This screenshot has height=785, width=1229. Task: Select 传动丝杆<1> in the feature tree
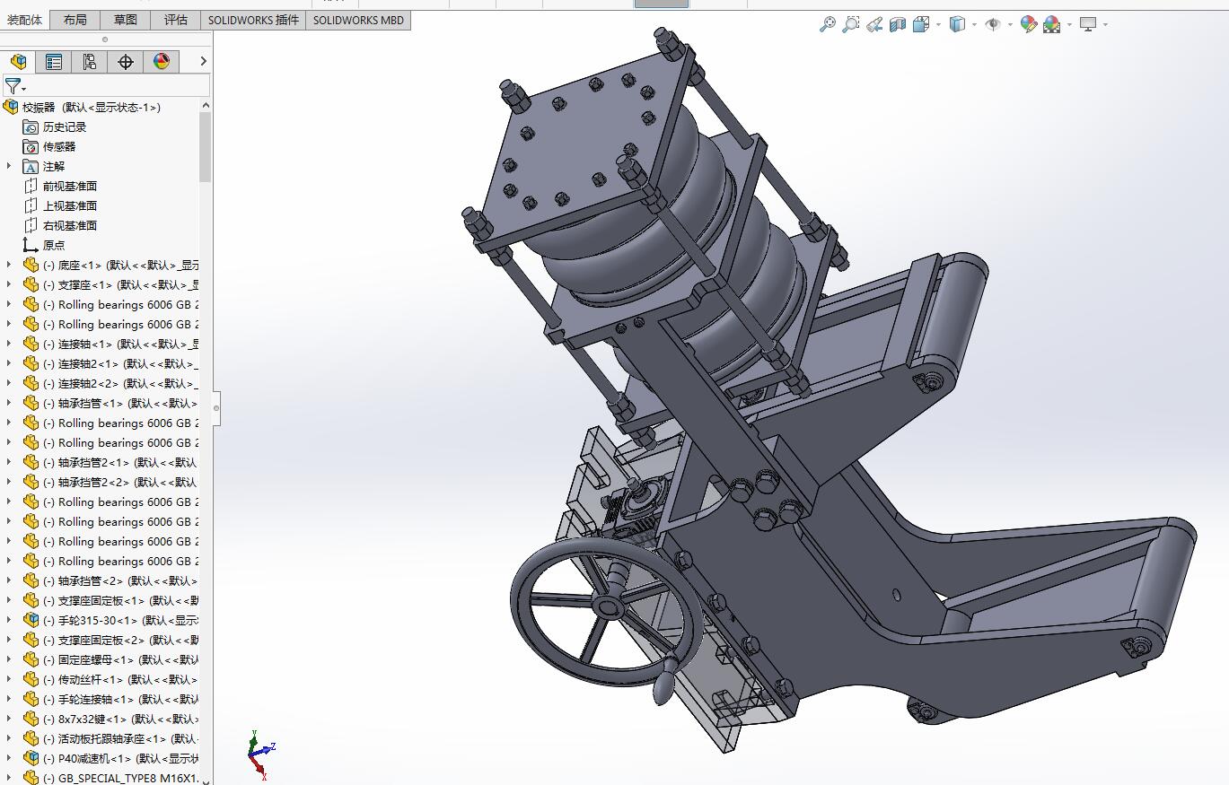tap(120, 680)
